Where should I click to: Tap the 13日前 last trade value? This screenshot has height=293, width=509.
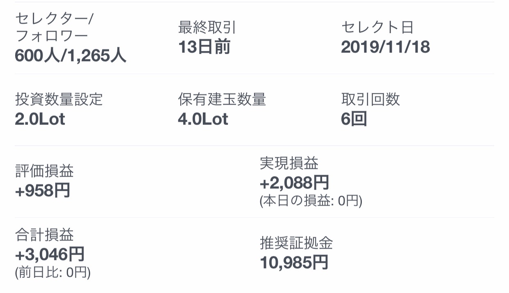pos(204,47)
